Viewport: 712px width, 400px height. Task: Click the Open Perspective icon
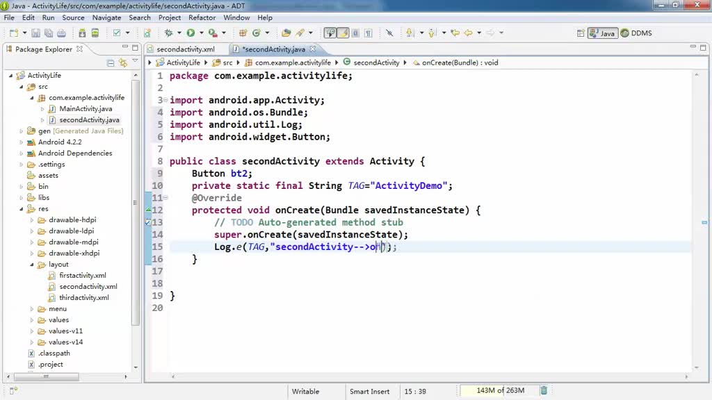tap(581, 33)
